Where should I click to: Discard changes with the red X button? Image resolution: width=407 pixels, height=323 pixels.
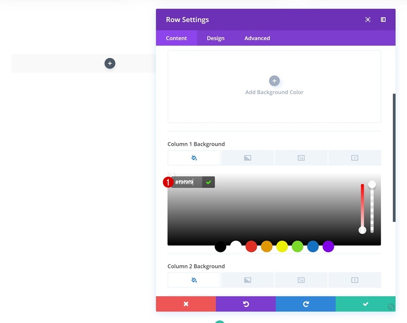click(x=186, y=304)
